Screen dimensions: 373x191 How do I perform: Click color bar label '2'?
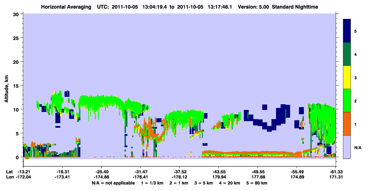[355, 101]
